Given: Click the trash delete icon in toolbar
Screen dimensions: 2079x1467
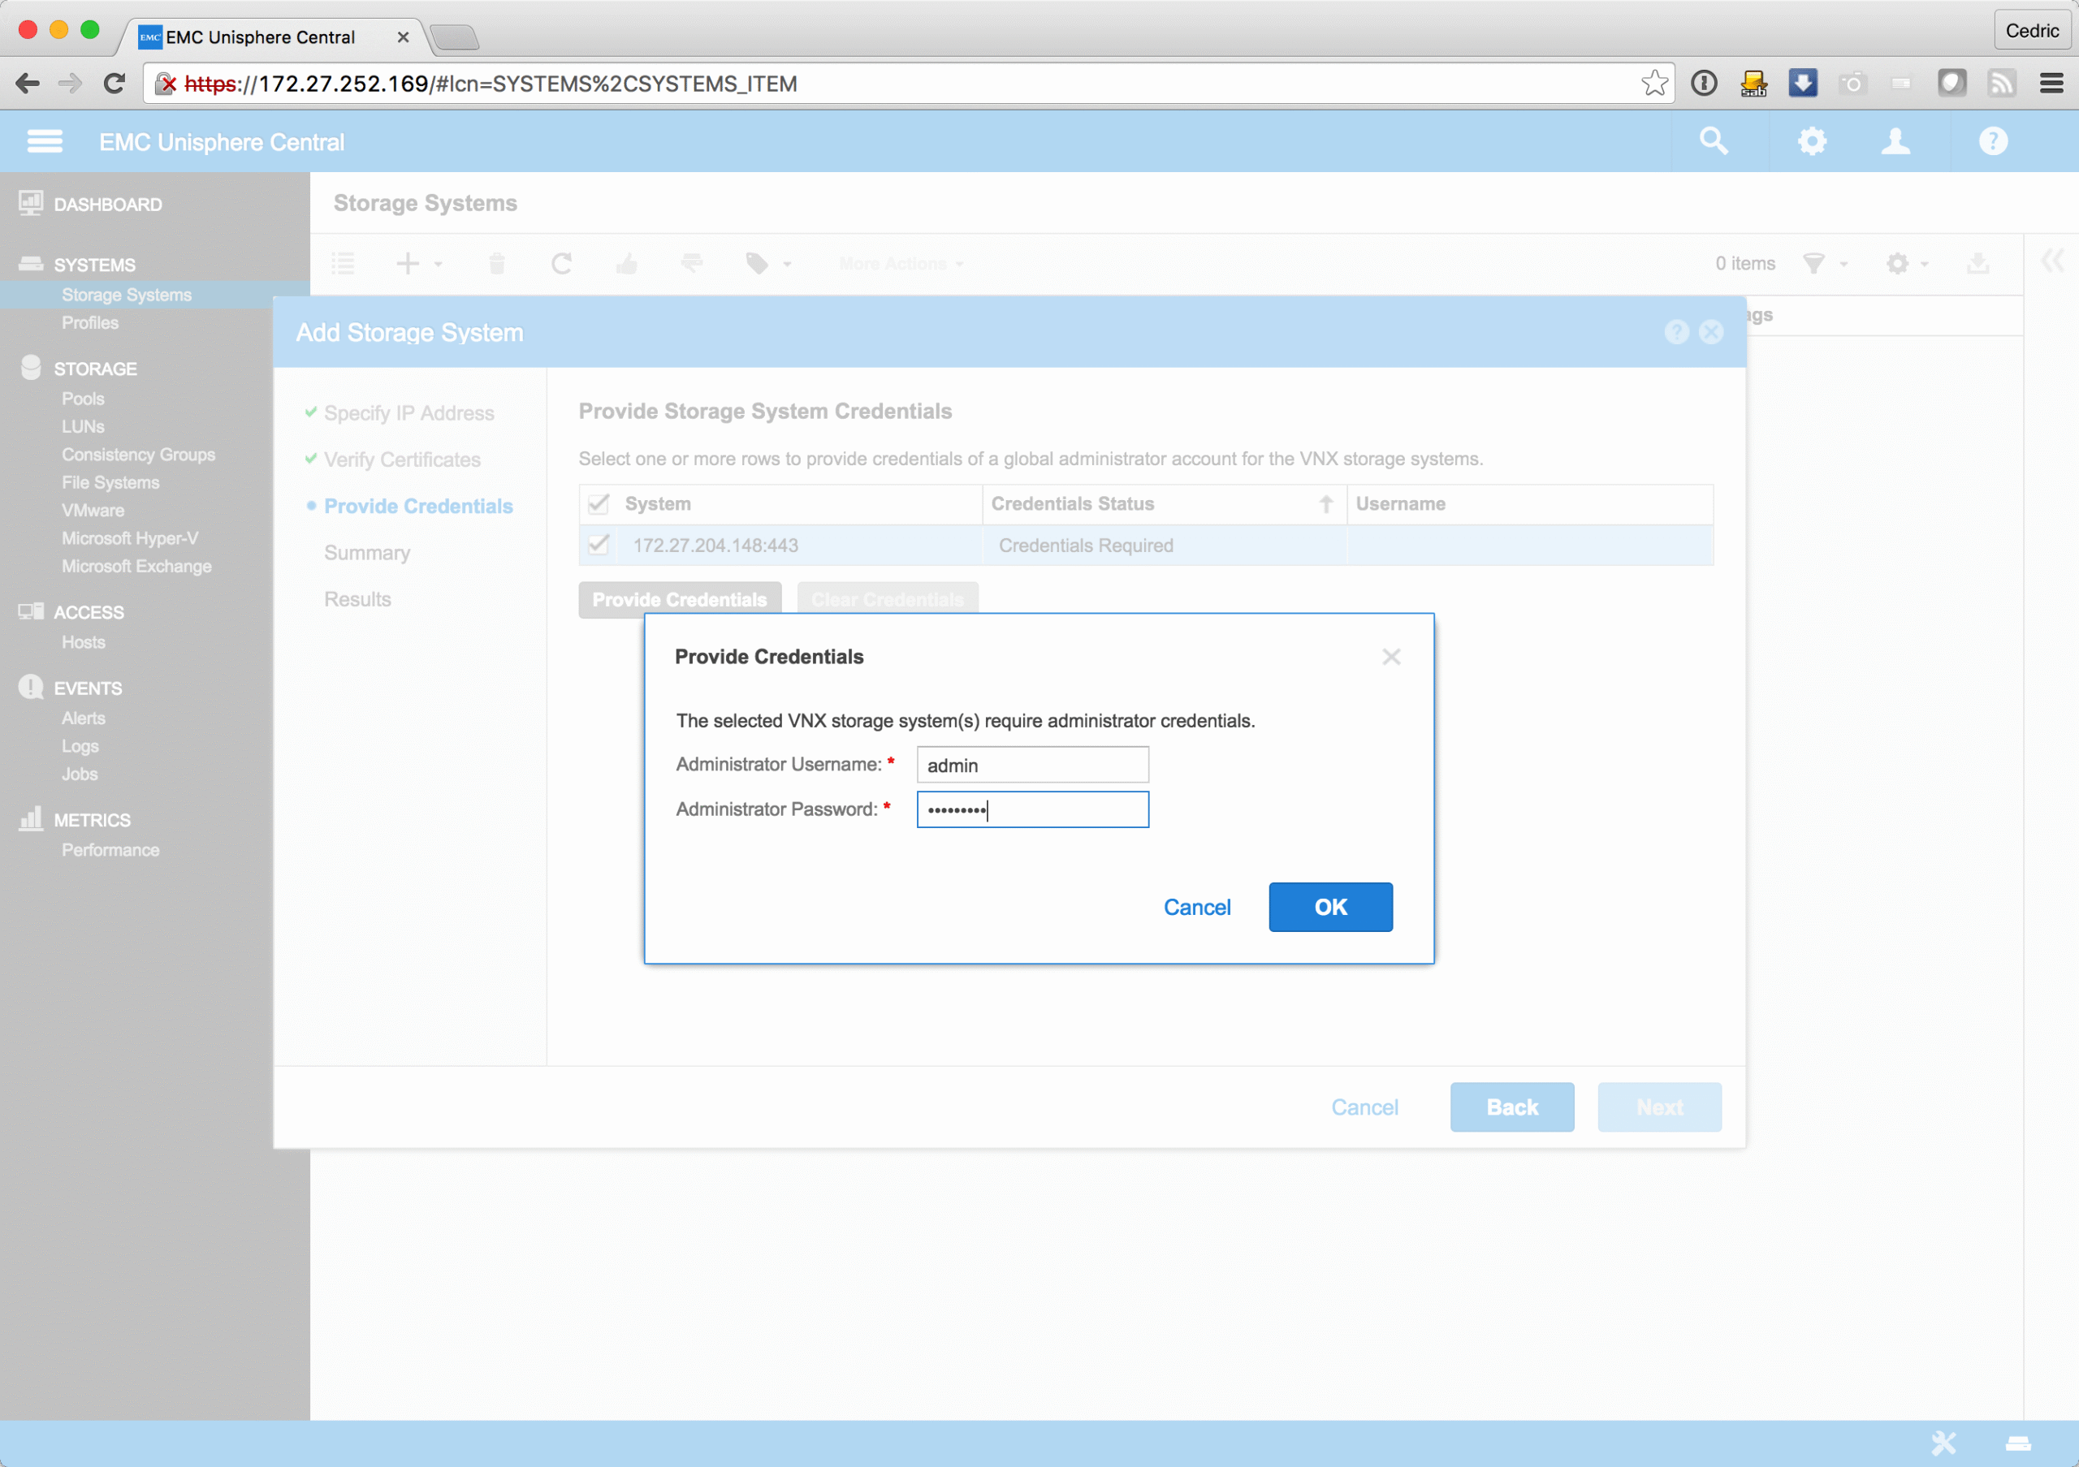Looking at the screenshot, I should click(x=496, y=263).
